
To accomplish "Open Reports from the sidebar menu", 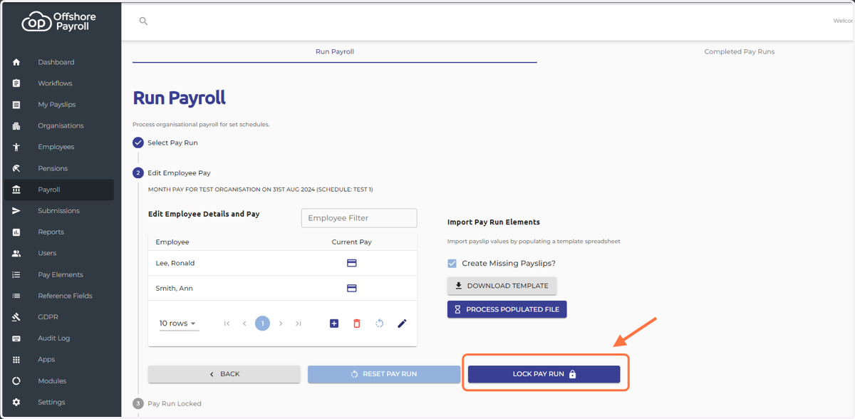I will (x=51, y=232).
